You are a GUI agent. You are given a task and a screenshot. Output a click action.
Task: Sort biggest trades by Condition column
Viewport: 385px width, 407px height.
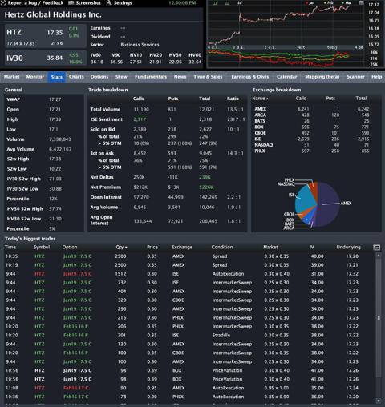pos(222,247)
